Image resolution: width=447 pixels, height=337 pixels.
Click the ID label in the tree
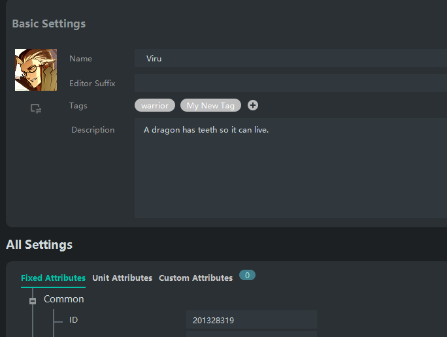click(x=74, y=320)
